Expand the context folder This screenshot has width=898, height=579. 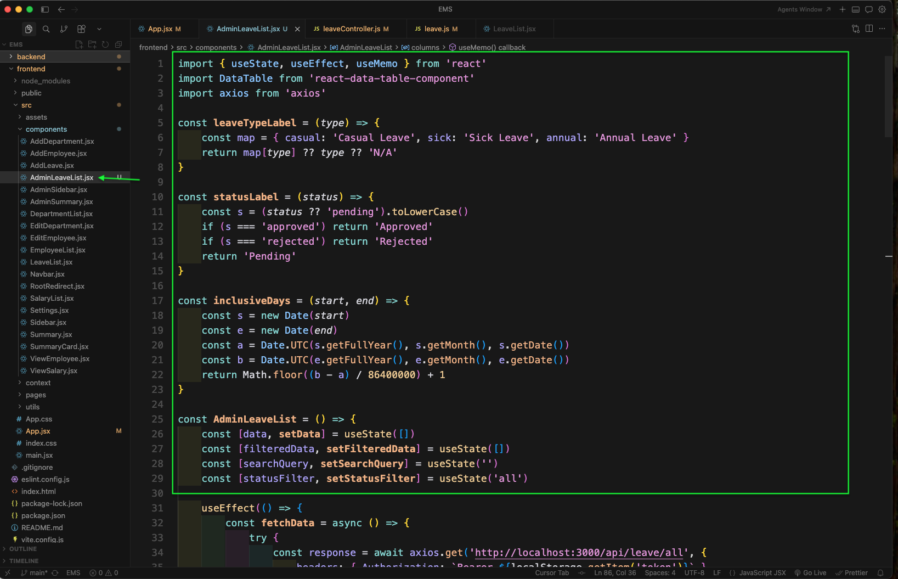[x=65, y=383]
